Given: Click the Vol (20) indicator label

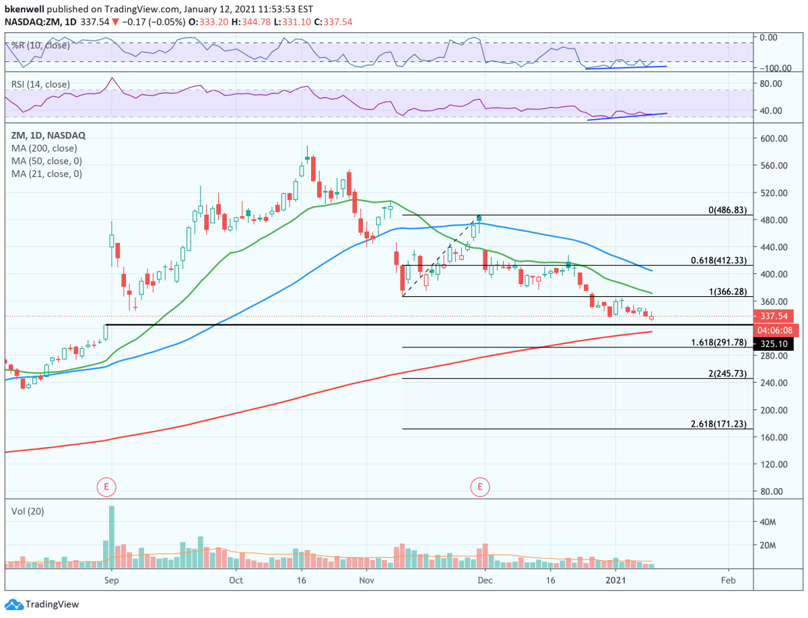Looking at the screenshot, I should point(28,511).
